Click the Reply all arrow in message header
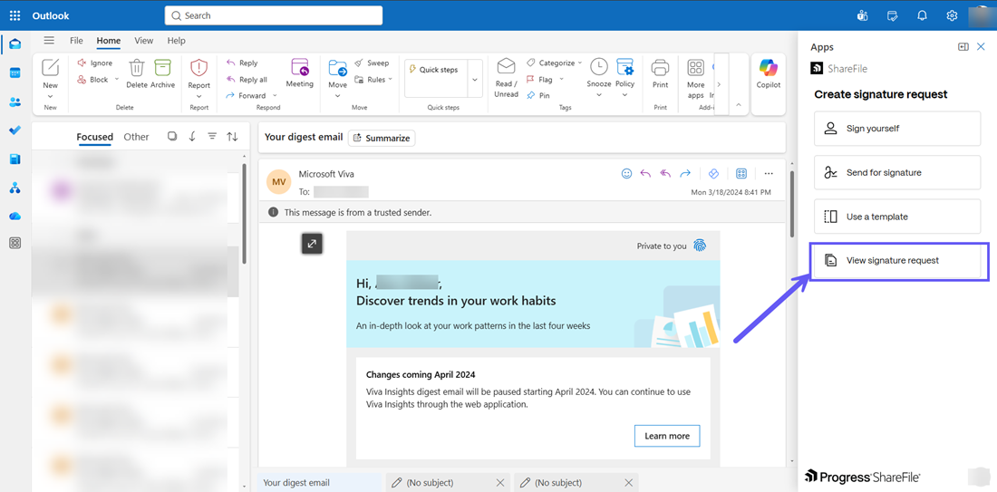 [x=666, y=173]
